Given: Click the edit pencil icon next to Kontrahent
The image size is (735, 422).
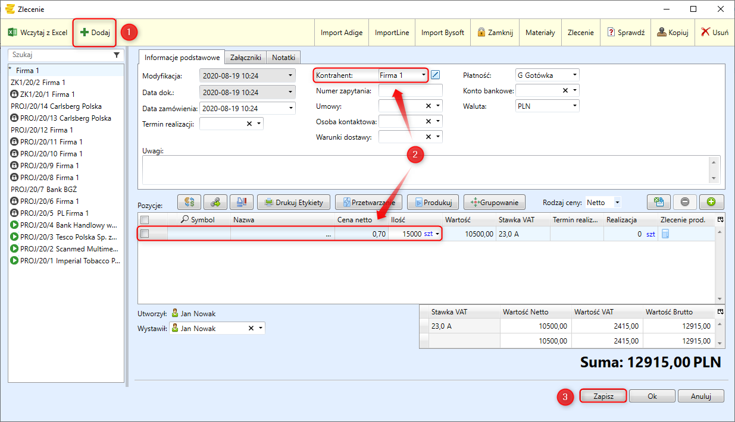Looking at the screenshot, I should click(436, 75).
